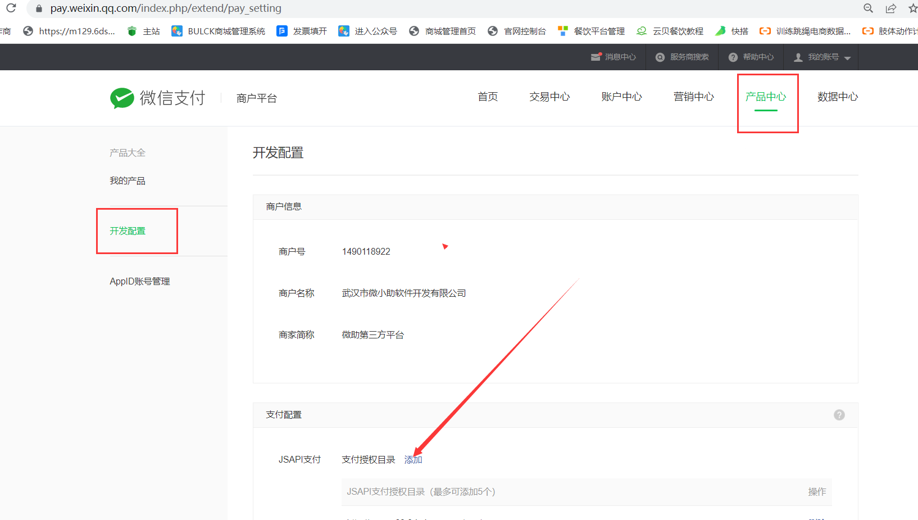Select the 产品中心 tab
918x520 pixels.
766,97
